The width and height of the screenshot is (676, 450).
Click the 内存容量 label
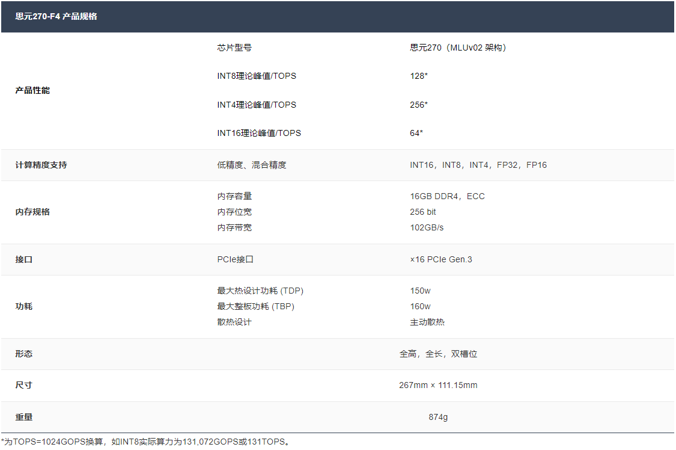click(234, 196)
